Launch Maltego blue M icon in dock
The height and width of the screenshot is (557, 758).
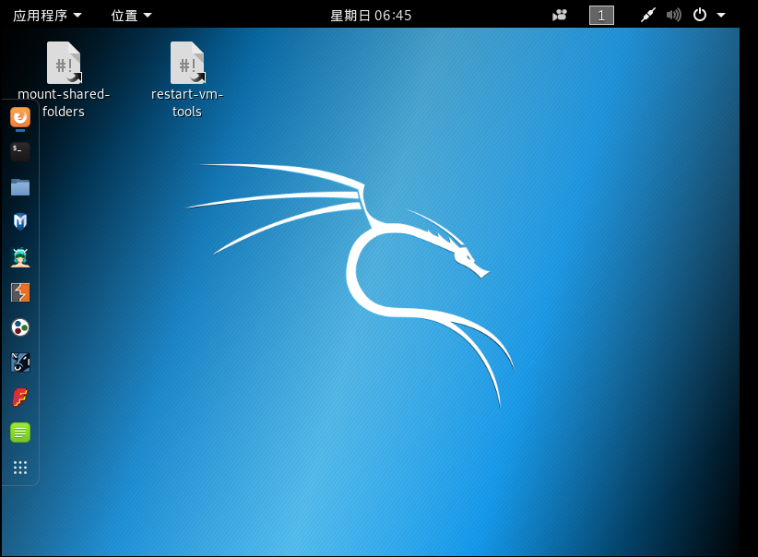pyautogui.click(x=20, y=222)
